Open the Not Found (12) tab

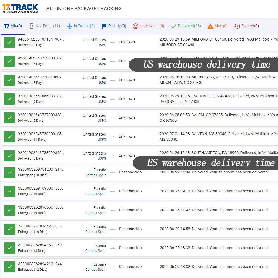pyautogui.click(x=45, y=26)
